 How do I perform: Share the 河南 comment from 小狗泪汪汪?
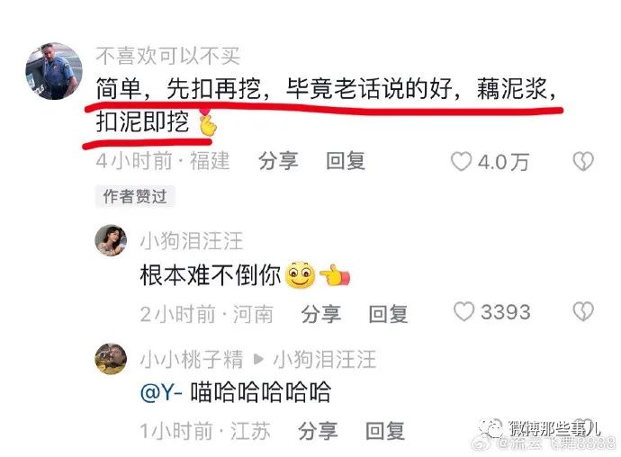pyautogui.click(x=320, y=314)
